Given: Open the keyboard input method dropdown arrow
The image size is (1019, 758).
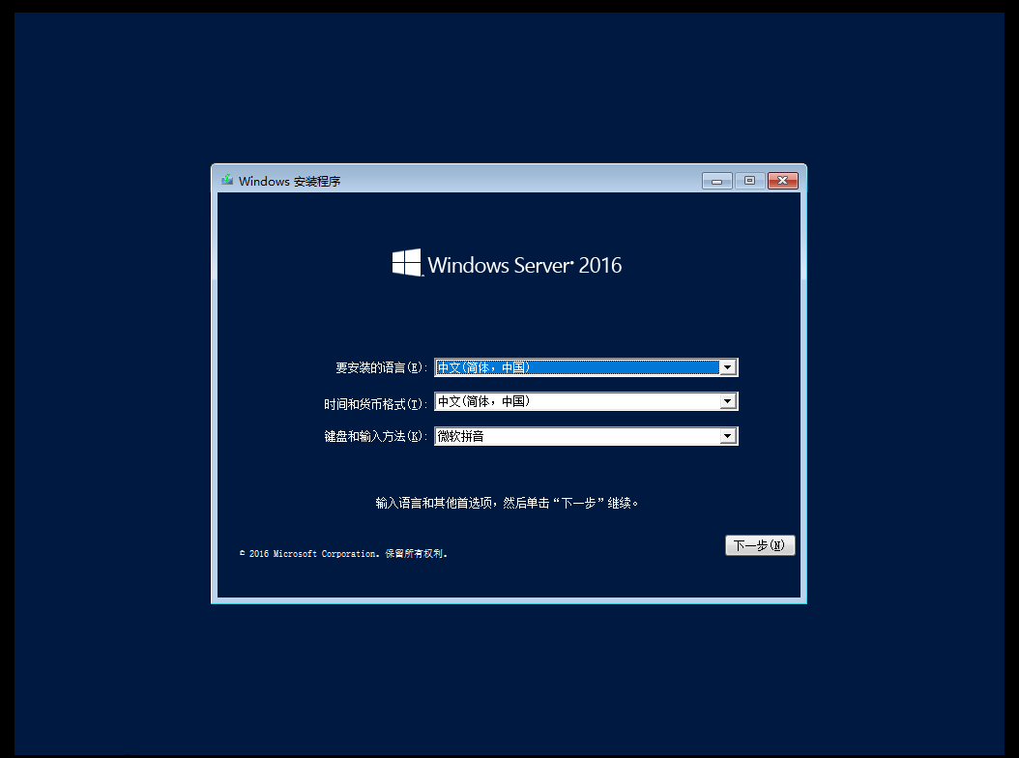Looking at the screenshot, I should point(728,436).
